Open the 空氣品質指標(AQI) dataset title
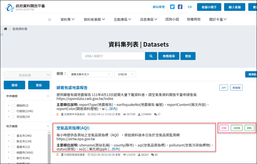Image resolution: width=257 pixels, height=164 pixels. [x=73, y=128]
